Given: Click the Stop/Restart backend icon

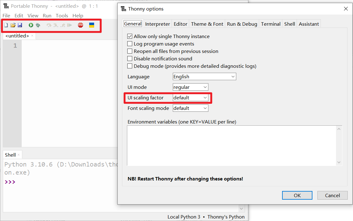Looking at the screenshot, I should click(80, 25).
